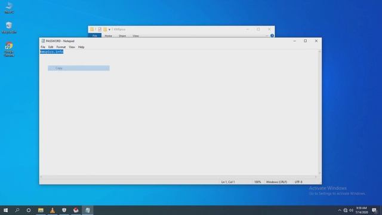
Task: Click the Notepad icon in the title bar
Action: [43, 41]
